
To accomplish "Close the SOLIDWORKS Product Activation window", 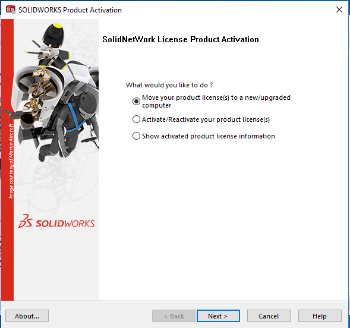I will pyautogui.click(x=339, y=10).
